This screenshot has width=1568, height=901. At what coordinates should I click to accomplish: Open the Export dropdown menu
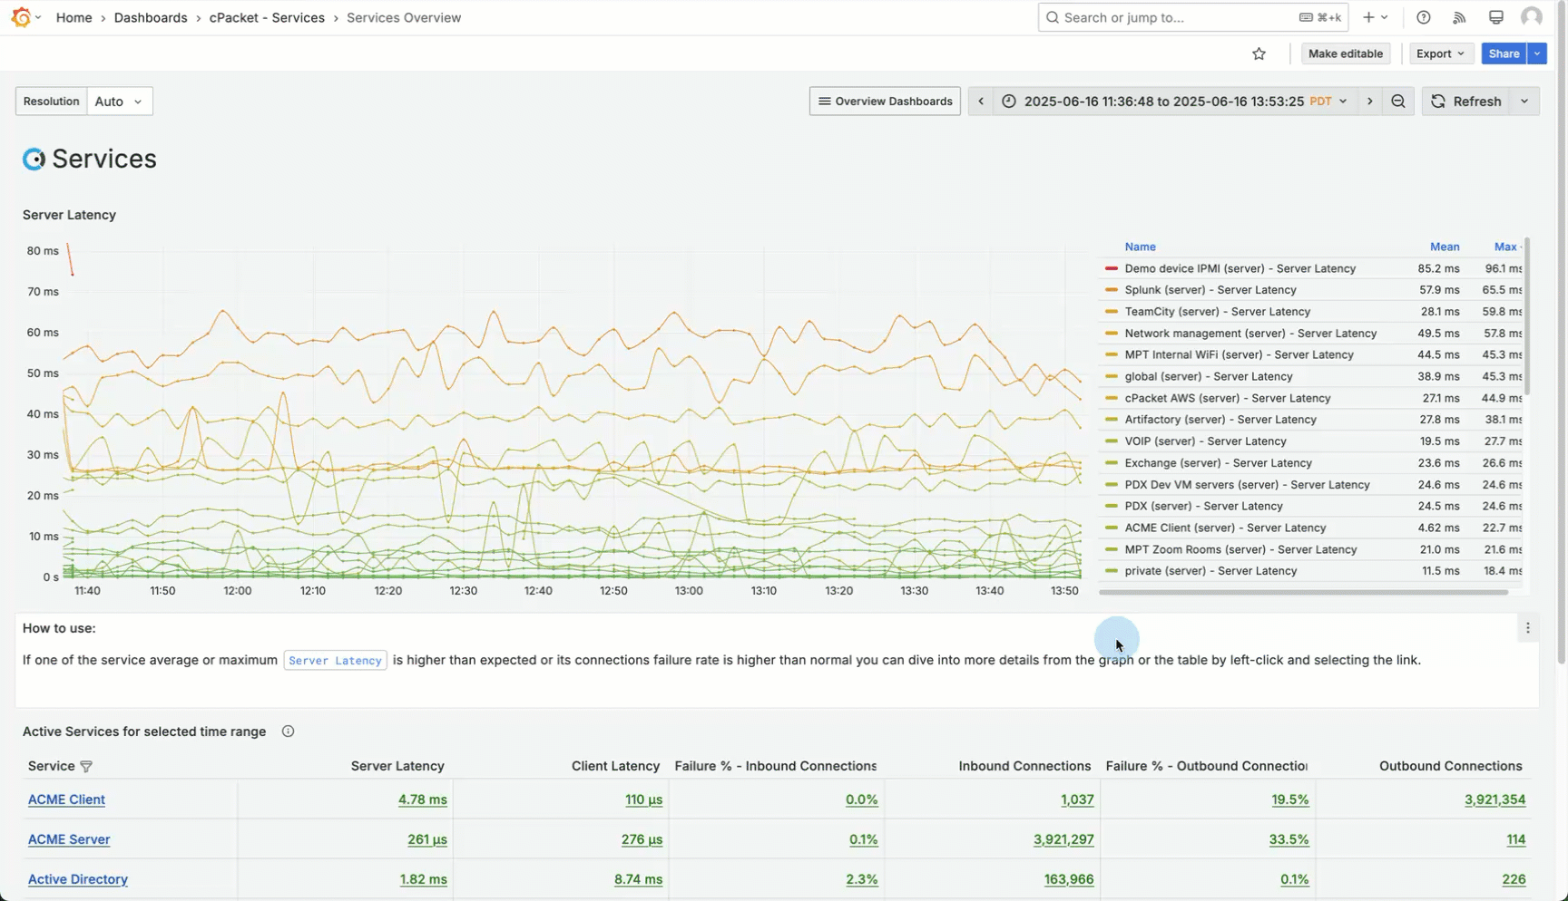1441,53
